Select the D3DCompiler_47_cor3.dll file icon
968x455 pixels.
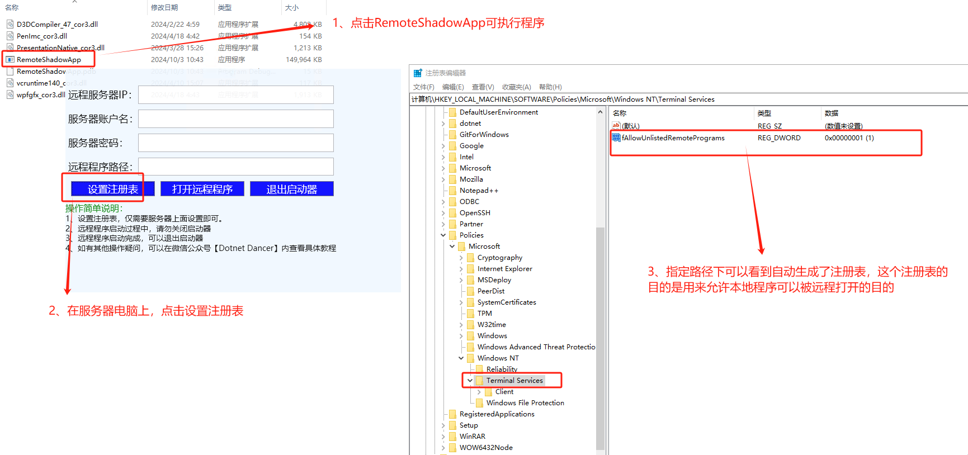coord(10,24)
